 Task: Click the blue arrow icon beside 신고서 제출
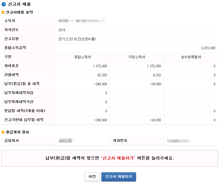tap(4, 4)
